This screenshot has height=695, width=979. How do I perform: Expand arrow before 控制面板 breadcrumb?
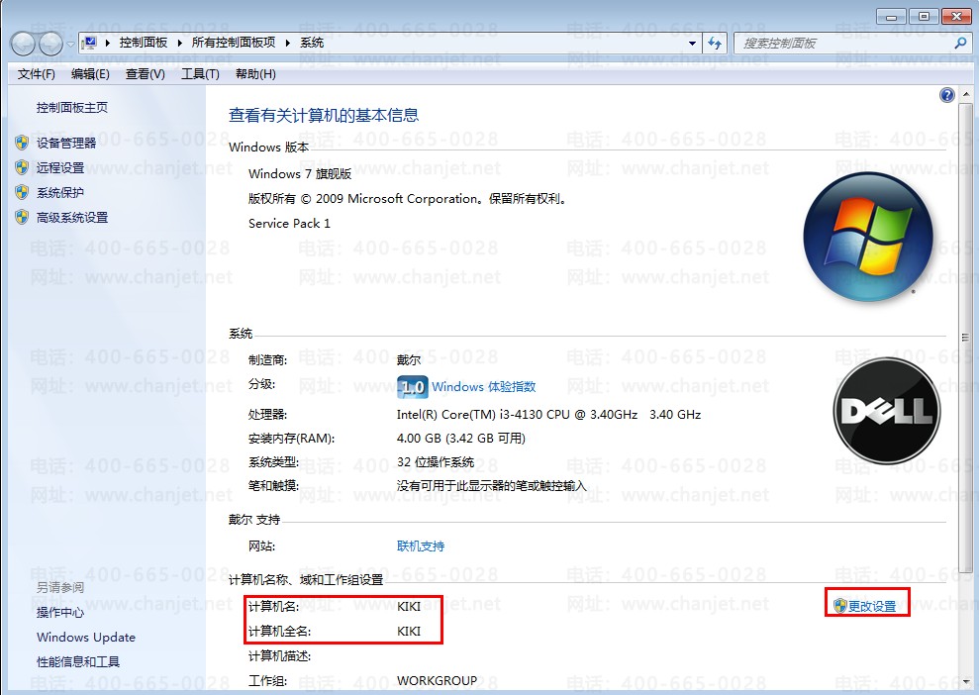tap(107, 43)
